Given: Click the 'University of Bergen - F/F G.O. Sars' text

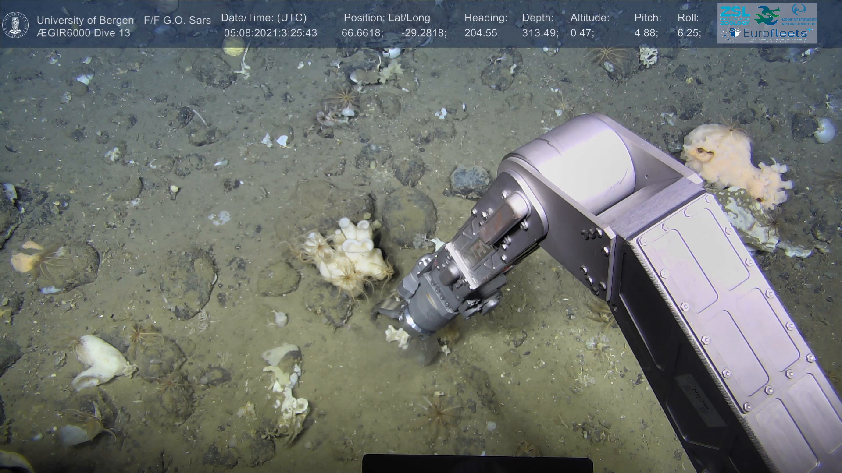Looking at the screenshot, I should tap(124, 20).
